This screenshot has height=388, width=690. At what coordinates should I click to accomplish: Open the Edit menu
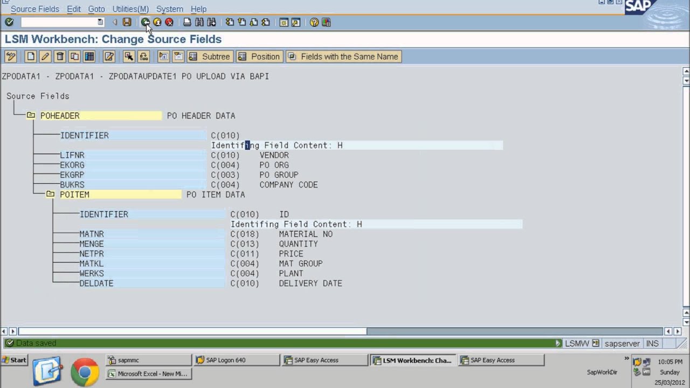[x=74, y=9]
